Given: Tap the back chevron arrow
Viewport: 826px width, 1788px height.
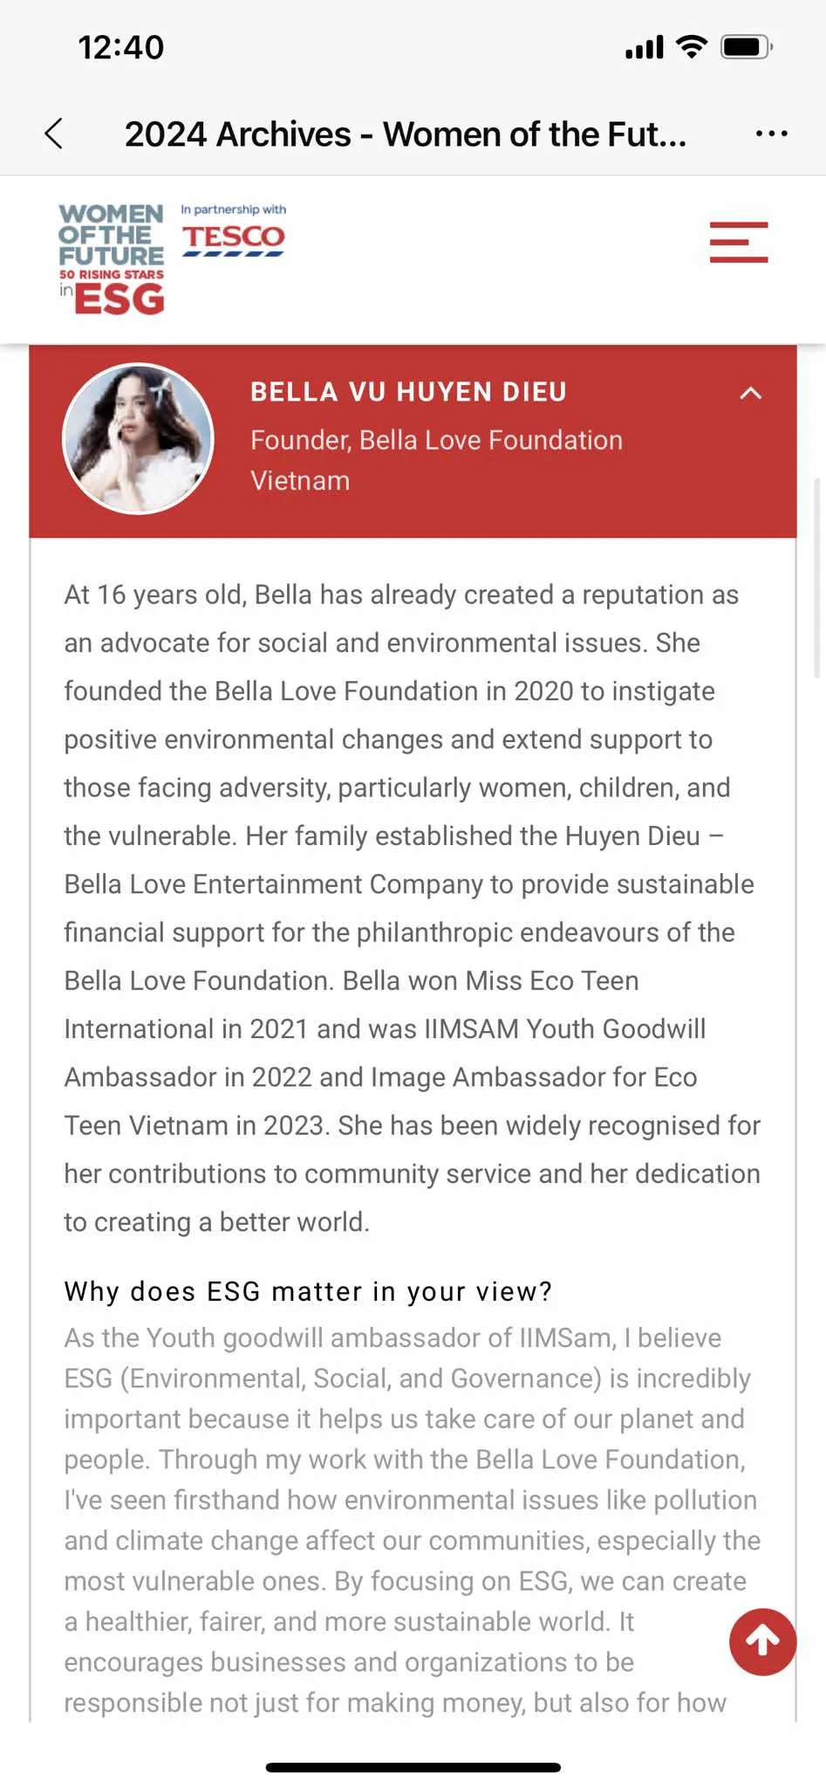Looking at the screenshot, I should [x=54, y=134].
